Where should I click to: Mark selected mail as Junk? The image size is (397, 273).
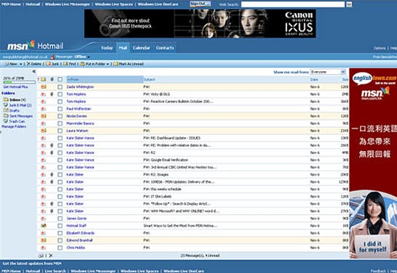(x=48, y=64)
